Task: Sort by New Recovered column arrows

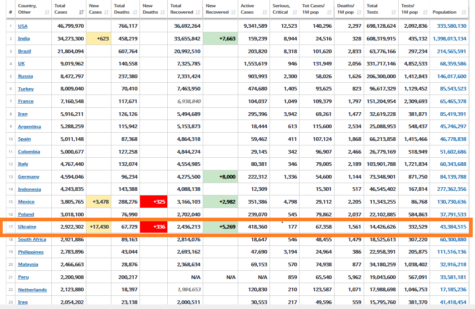Action: pyautogui.click(x=233, y=12)
